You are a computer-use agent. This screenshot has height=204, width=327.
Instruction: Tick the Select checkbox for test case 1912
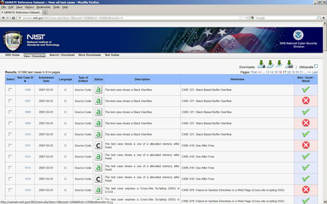[x=10, y=157]
